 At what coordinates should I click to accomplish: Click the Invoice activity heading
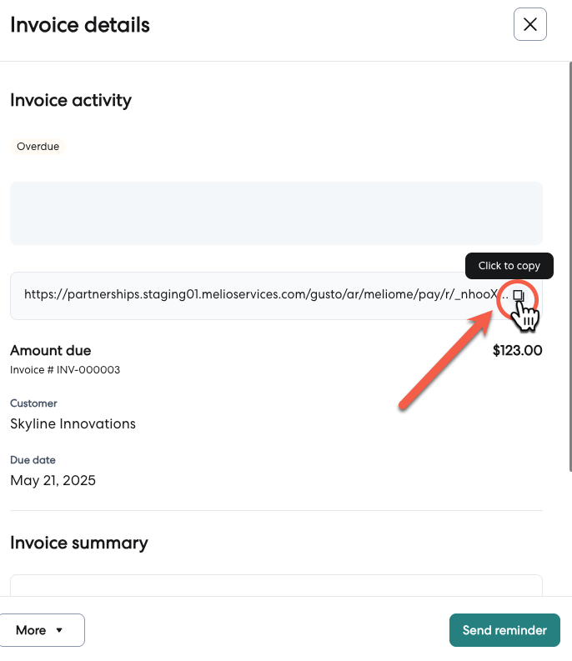pyautogui.click(x=71, y=100)
